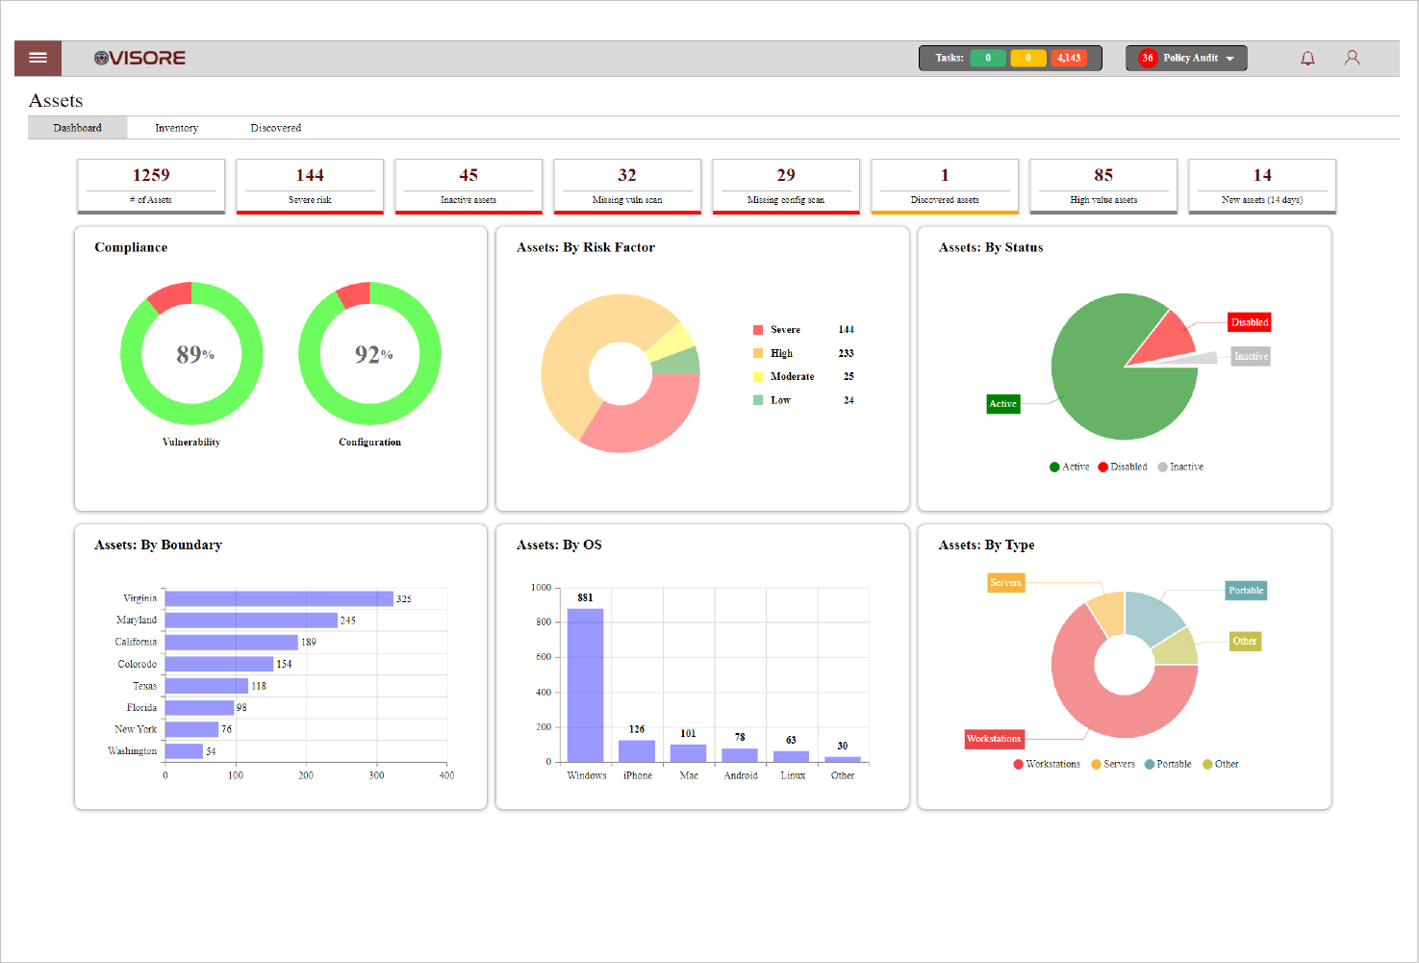Open the 1259 # of Assets card
The height and width of the screenshot is (963, 1419).
pyautogui.click(x=151, y=186)
